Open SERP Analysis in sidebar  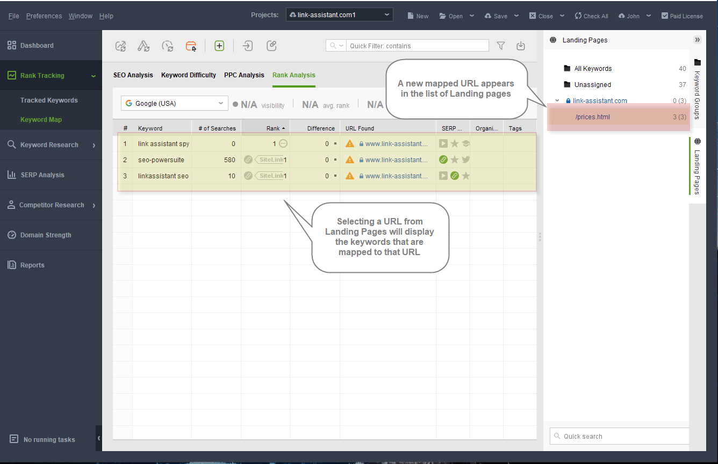click(x=51, y=175)
